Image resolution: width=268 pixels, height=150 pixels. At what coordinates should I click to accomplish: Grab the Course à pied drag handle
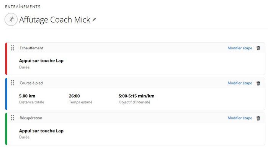tap(12, 83)
